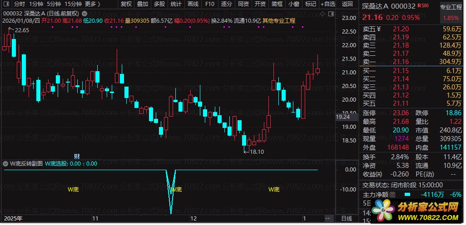This screenshot has height=225, width=466.
Task: Toggle the 简框 simple frame mode
Action: 277,4
